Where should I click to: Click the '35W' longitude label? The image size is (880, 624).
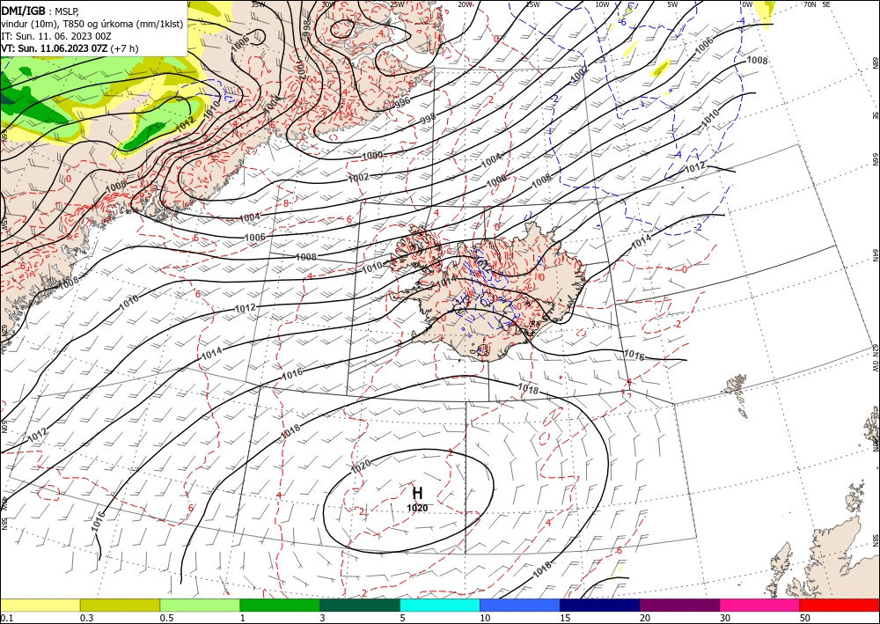[258, 4]
